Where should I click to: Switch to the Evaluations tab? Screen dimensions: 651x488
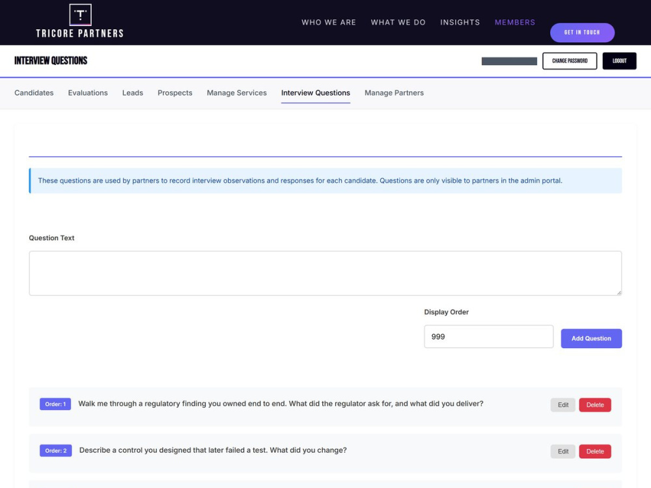click(88, 93)
